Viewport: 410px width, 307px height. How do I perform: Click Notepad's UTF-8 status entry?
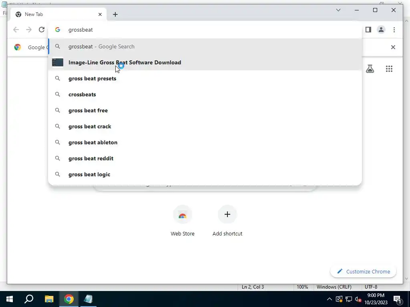pyautogui.click(x=371, y=287)
